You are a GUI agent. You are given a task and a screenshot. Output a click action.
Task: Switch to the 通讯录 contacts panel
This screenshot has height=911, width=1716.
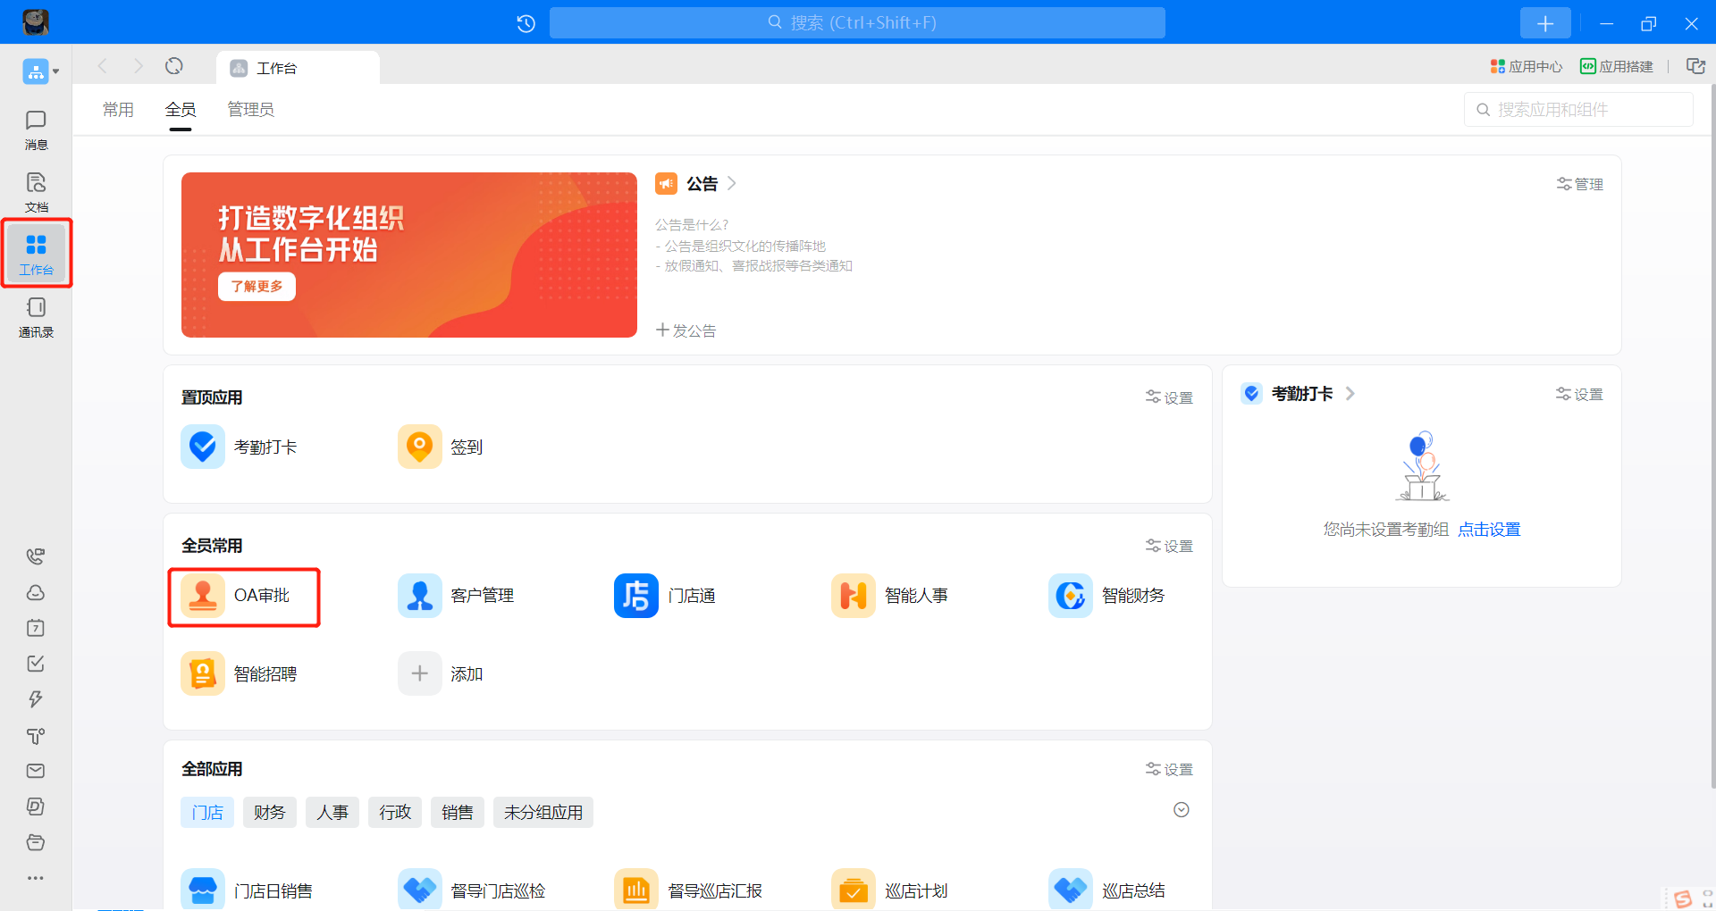[x=36, y=317]
